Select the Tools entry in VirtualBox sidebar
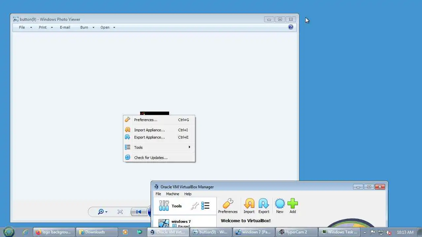The height and width of the screenshot is (237, 422). tap(185, 206)
